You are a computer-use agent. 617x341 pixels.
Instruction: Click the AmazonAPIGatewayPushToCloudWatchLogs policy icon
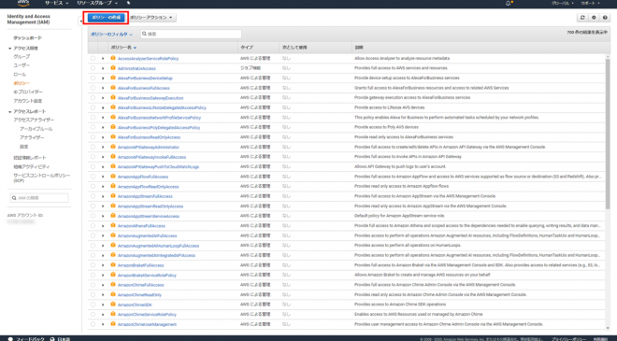[113, 166]
